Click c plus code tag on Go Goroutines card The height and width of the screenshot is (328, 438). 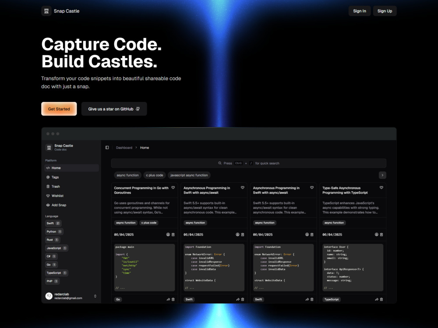click(149, 223)
